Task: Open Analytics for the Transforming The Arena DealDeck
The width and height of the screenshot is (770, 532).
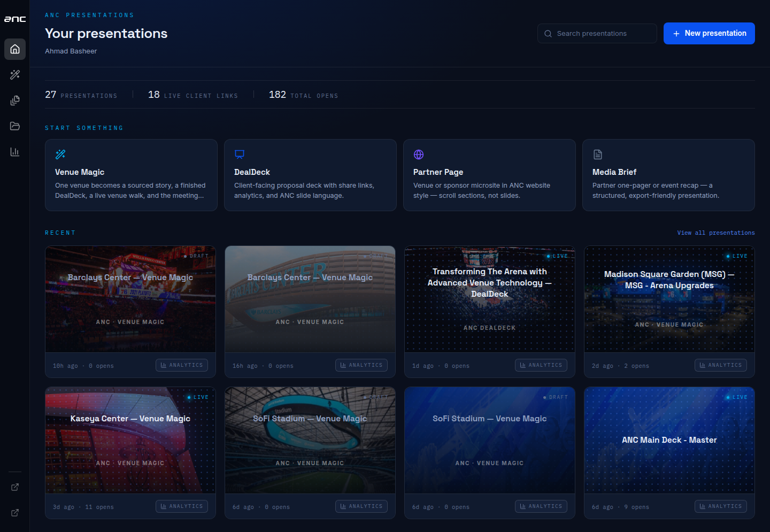Action: tap(541, 365)
